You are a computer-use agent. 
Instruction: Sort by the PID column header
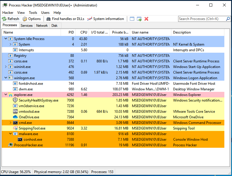tap(68, 32)
